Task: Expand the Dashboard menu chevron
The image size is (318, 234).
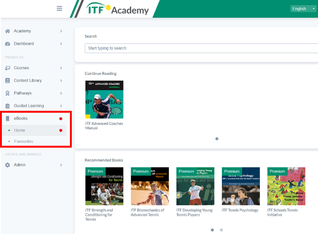Action: [x=61, y=44]
